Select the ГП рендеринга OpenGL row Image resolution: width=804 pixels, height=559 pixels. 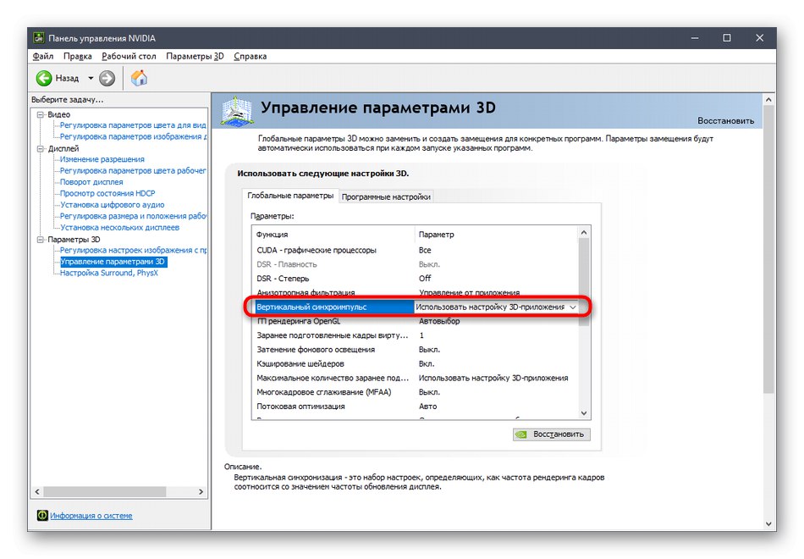pos(416,321)
